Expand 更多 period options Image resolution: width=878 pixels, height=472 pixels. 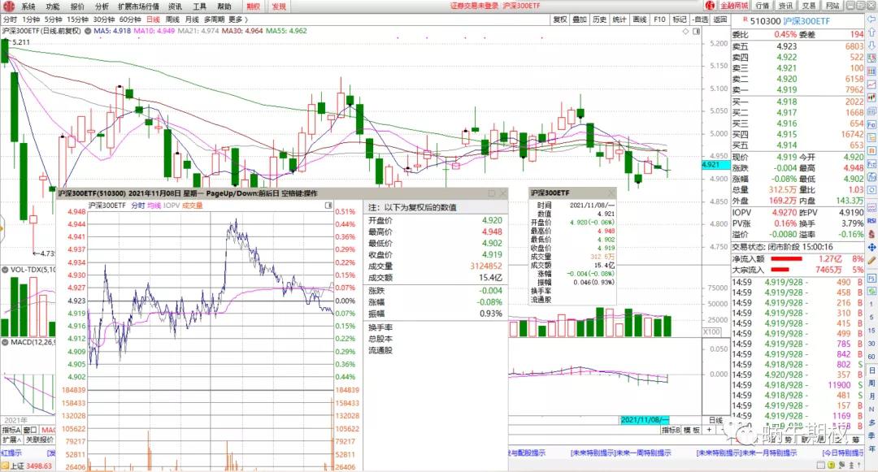(x=237, y=19)
